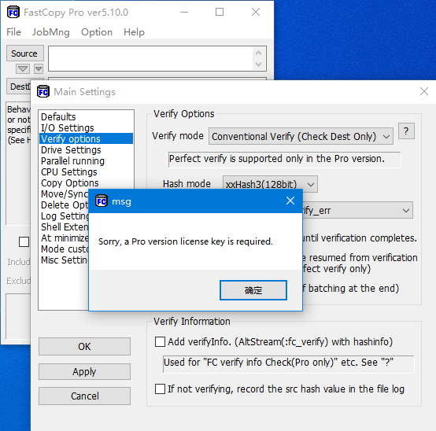This screenshot has width=436, height=431.
Task: Click the FastCopy Pro main window icon
Action: pyautogui.click(x=13, y=13)
